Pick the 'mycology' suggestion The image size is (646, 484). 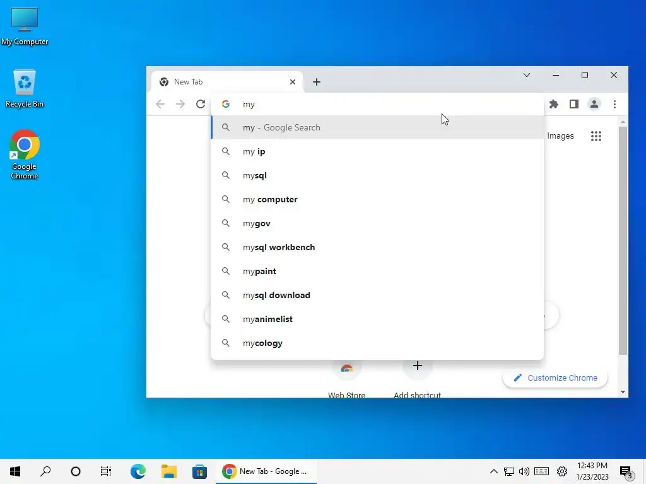[377, 343]
